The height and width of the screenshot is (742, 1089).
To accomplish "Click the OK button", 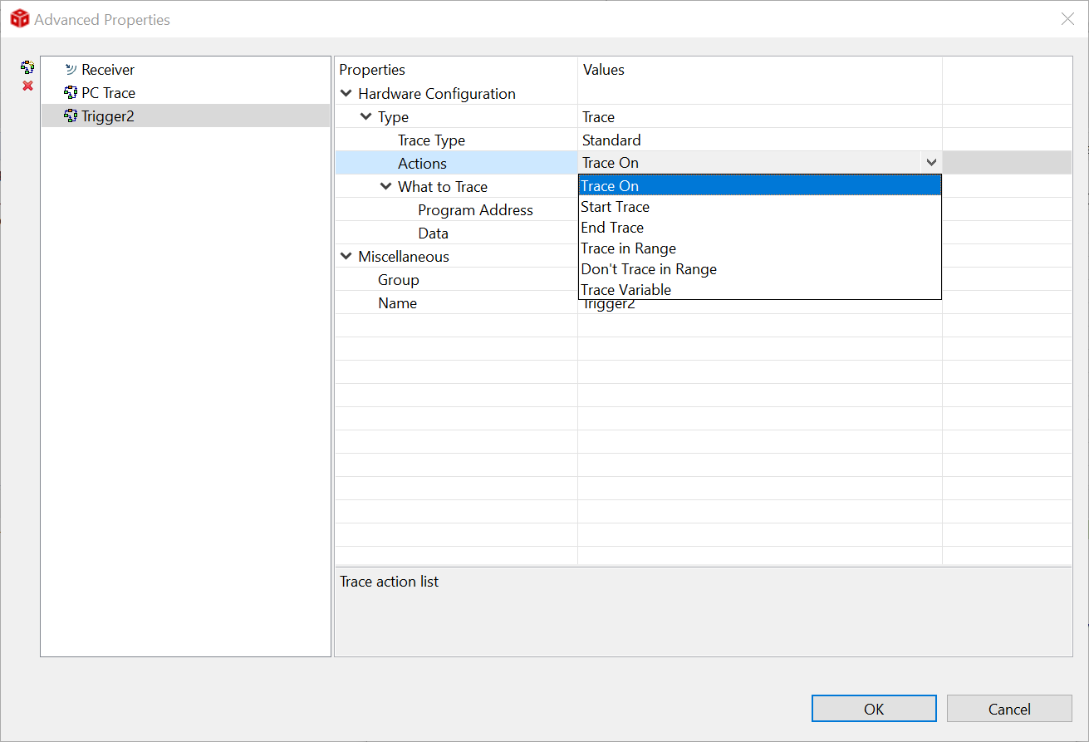I will (874, 709).
